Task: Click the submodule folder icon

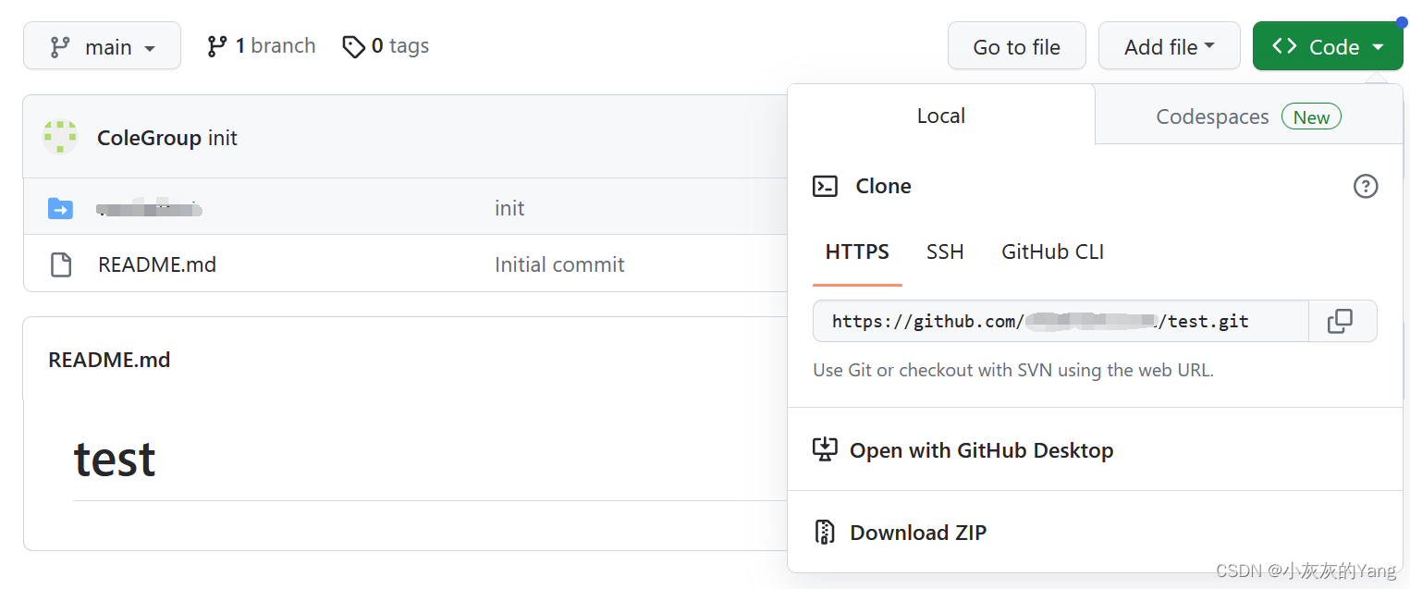Action: point(60,208)
